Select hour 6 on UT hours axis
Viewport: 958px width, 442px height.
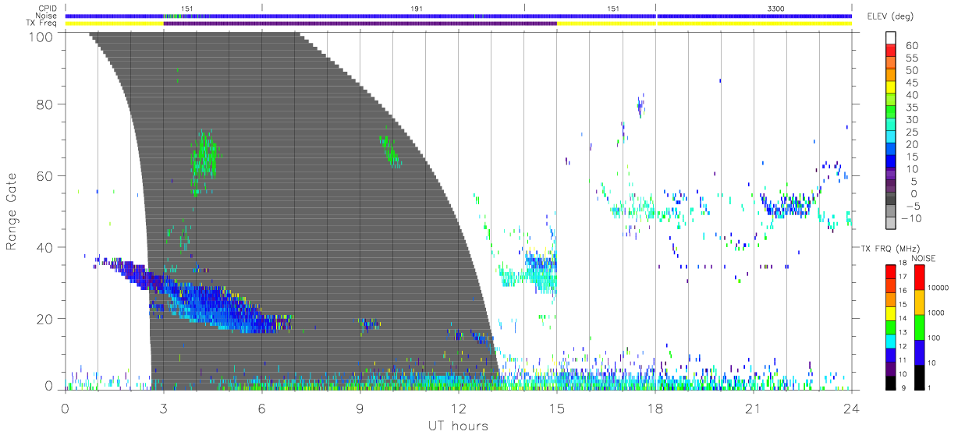point(261,408)
